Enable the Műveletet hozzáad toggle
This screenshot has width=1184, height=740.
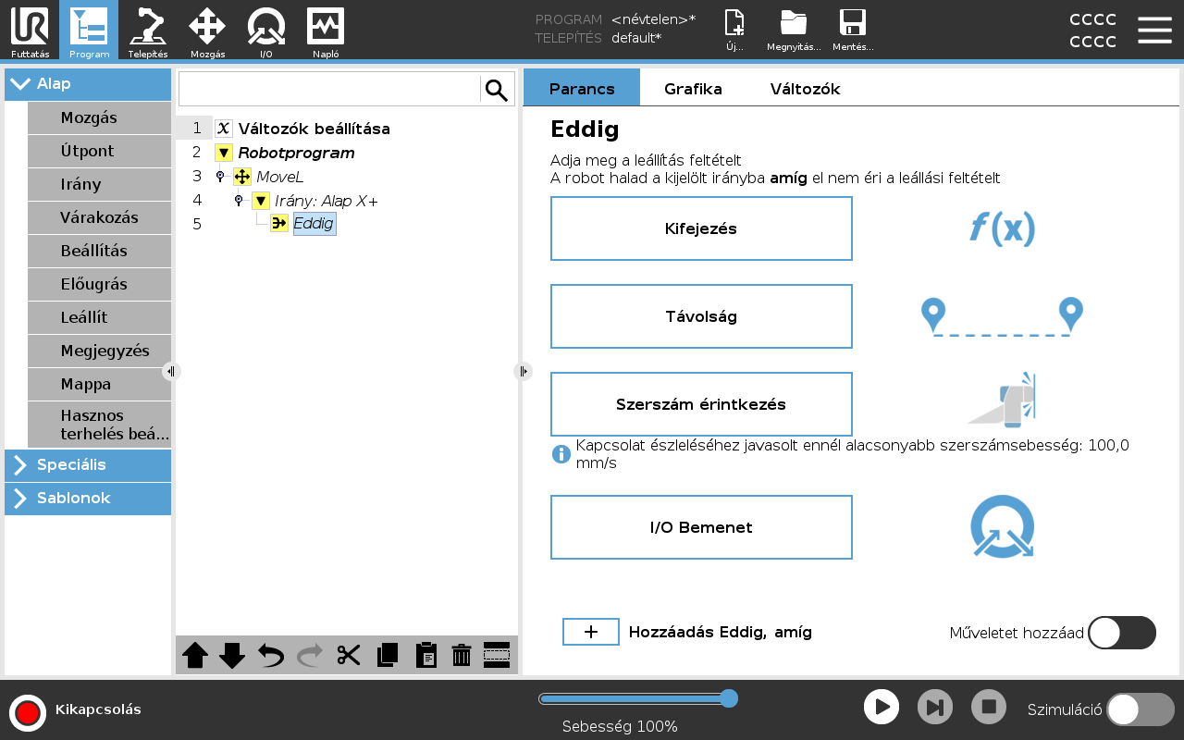click(x=1121, y=633)
